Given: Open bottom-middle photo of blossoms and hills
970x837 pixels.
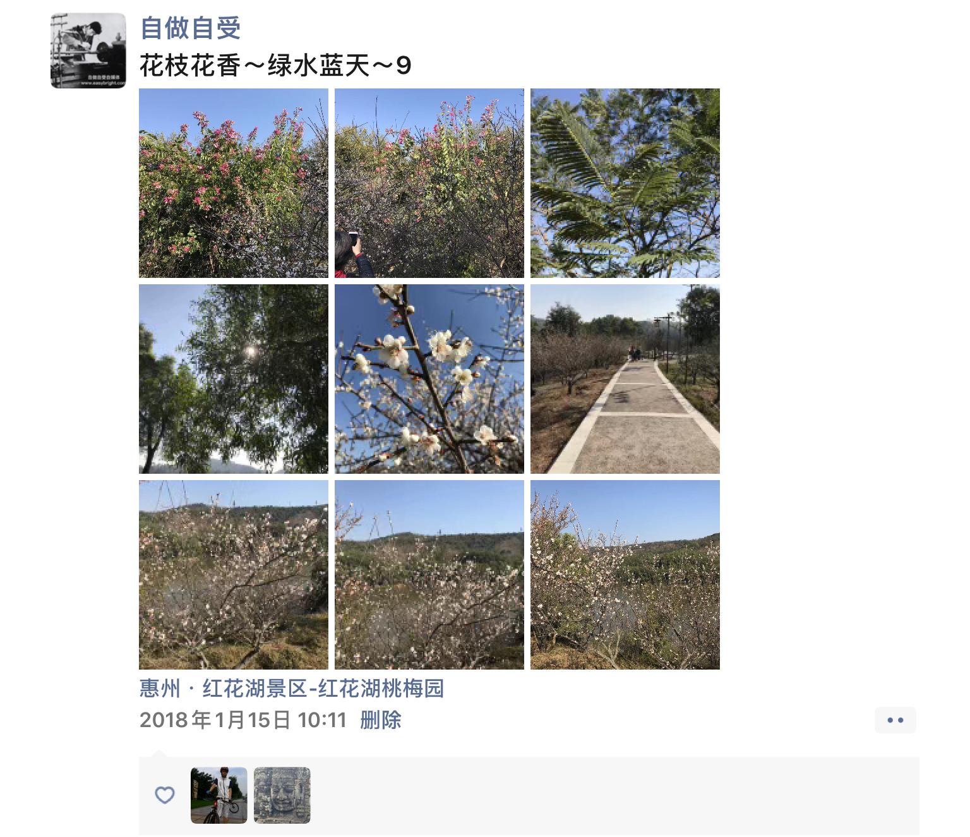Looking at the screenshot, I should click(429, 575).
